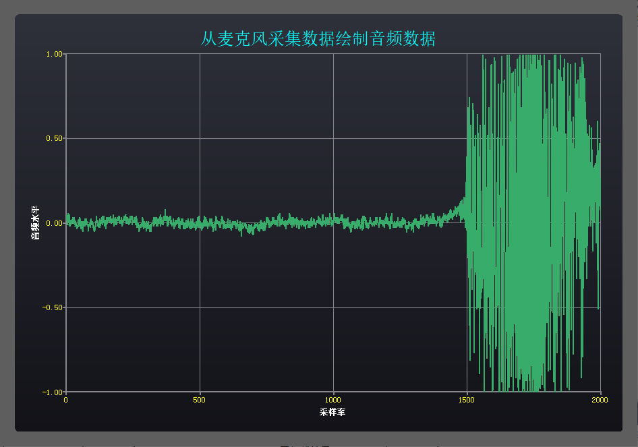The height and width of the screenshot is (447, 638).
Task: Click the loud waveform burst near sample 1700
Action: coord(519,222)
